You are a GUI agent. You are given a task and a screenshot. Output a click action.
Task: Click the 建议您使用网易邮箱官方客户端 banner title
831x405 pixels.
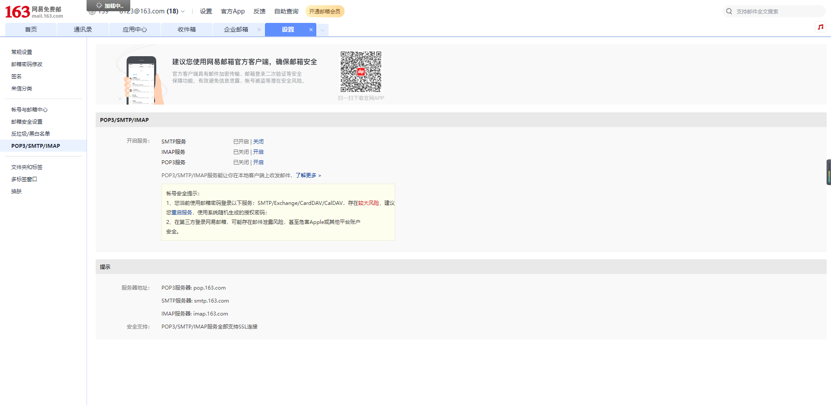coord(245,62)
